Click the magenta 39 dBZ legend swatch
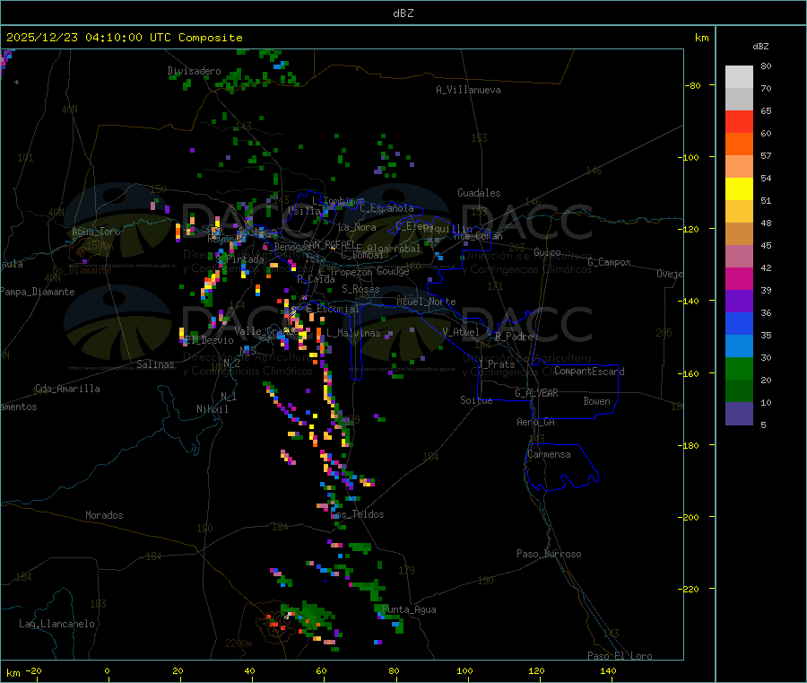 tap(739, 279)
